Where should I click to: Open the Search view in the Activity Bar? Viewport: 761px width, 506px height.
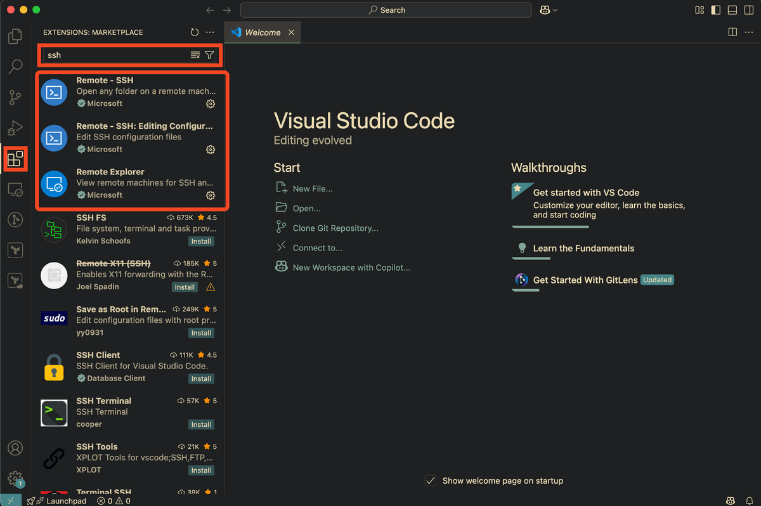pyautogui.click(x=15, y=67)
